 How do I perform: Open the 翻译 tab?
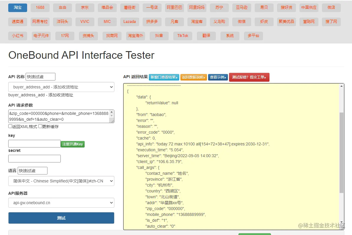206,36
